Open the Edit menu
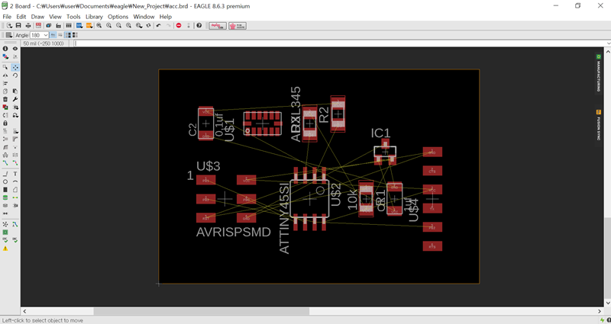Viewport: 611px width, 324px height. pyautogui.click(x=21, y=17)
